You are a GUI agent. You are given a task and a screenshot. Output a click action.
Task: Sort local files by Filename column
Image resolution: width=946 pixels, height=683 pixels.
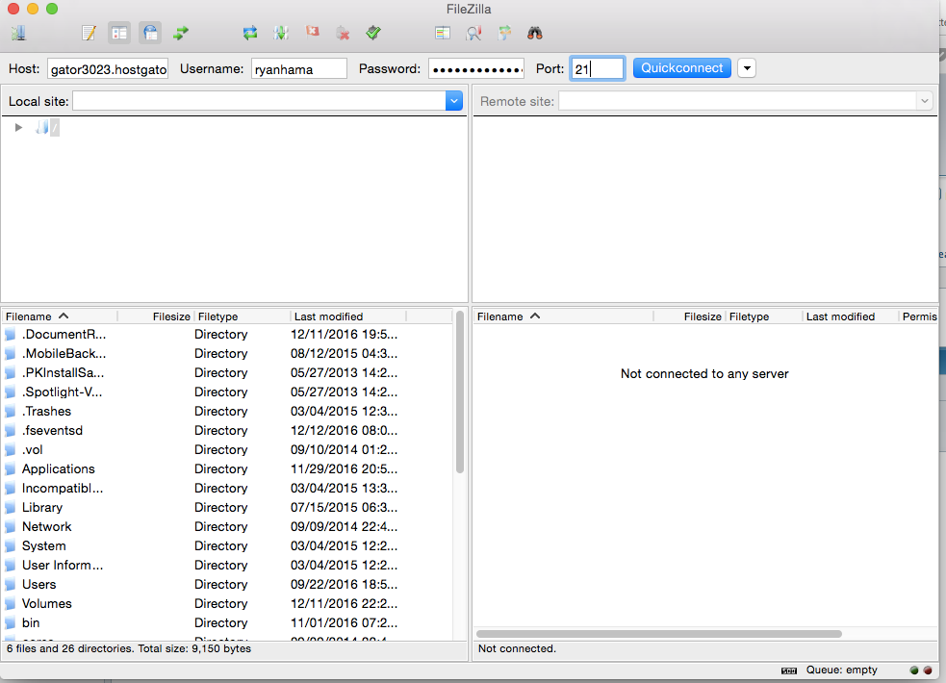coord(59,316)
